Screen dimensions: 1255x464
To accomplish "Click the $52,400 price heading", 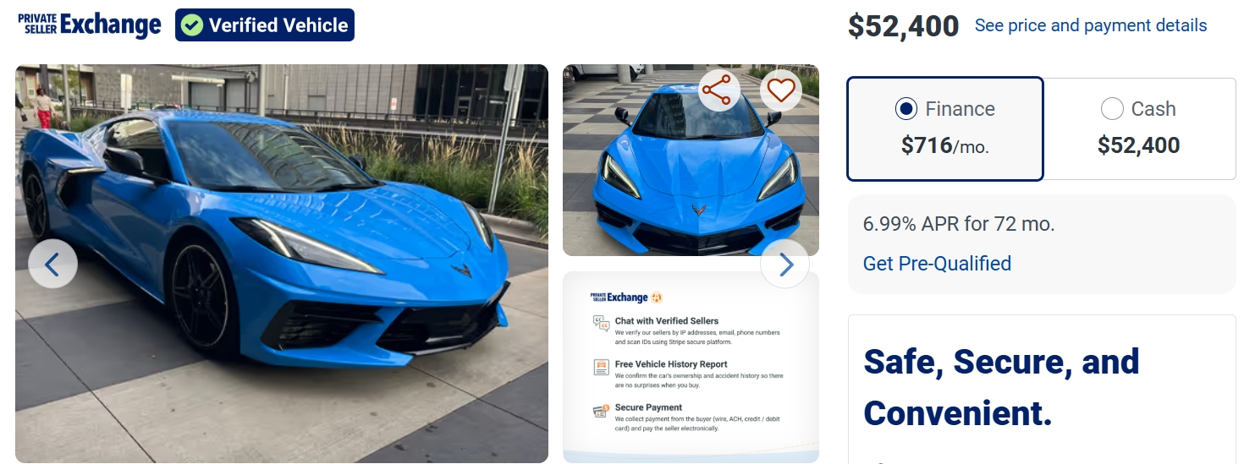I will 903,26.
